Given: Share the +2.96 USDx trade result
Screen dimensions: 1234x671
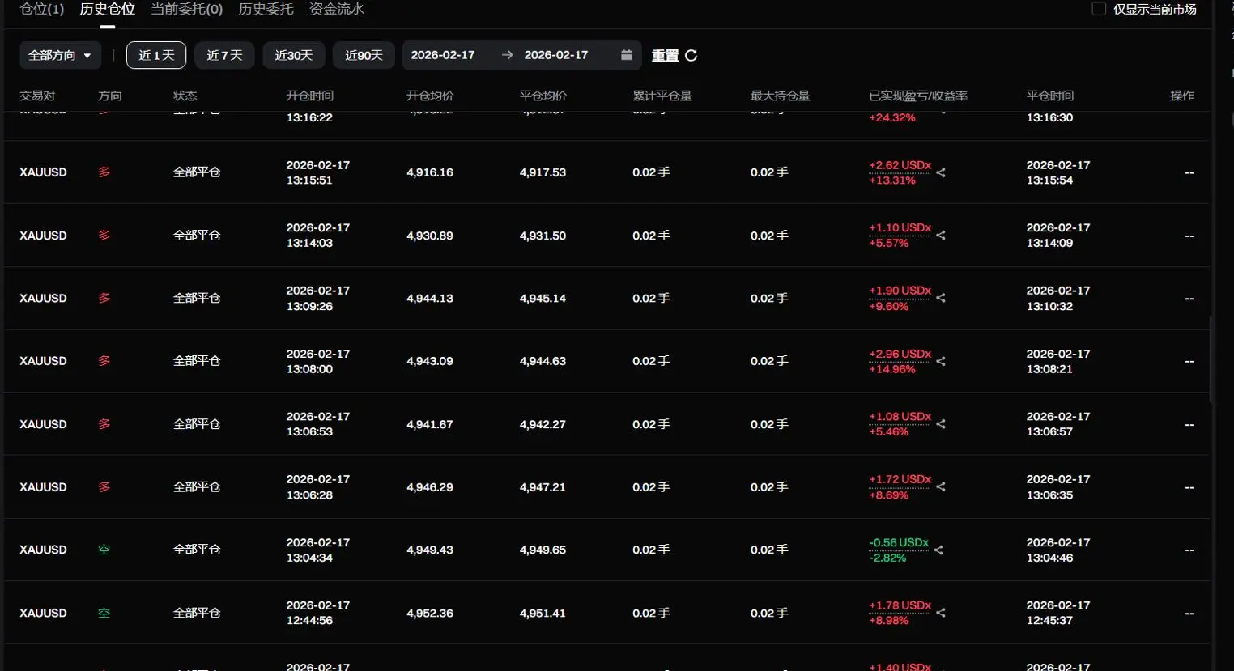Looking at the screenshot, I should [941, 361].
